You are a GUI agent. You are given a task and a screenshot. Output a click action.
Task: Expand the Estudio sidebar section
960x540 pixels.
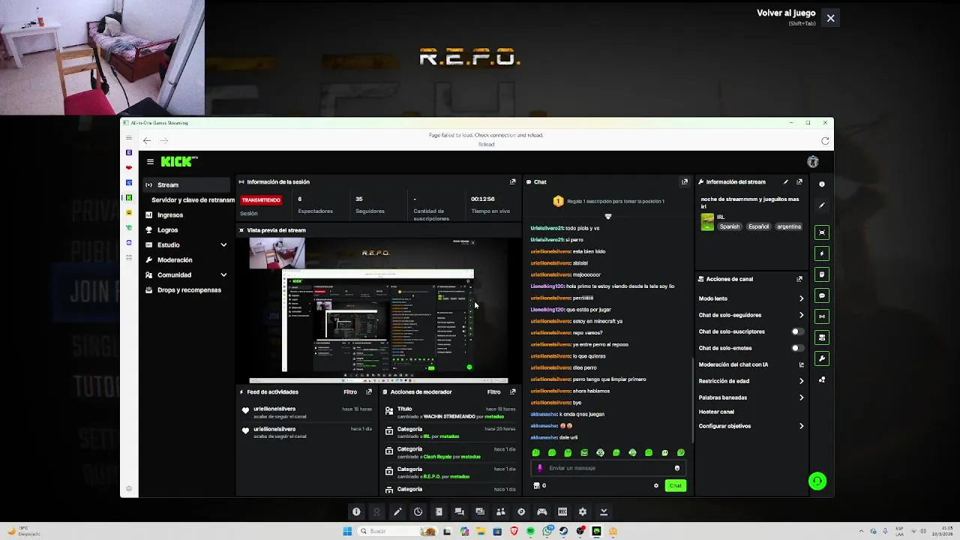click(x=223, y=244)
